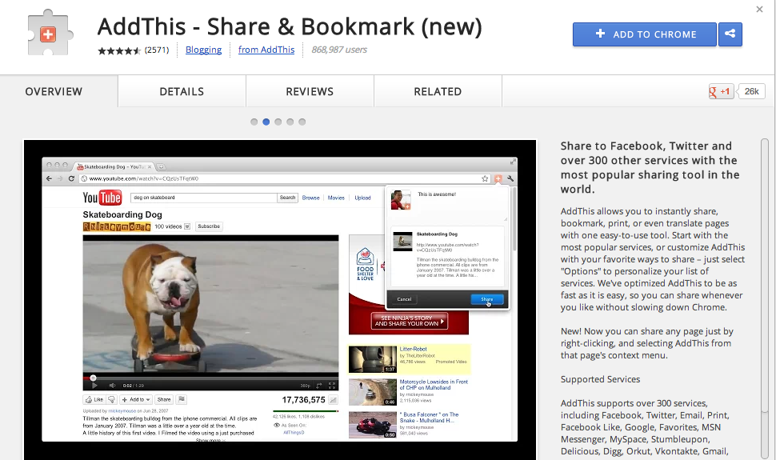Click the 'Share to Facebook, Twitter' headline
776x460 pixels.
tap(650, 167)
